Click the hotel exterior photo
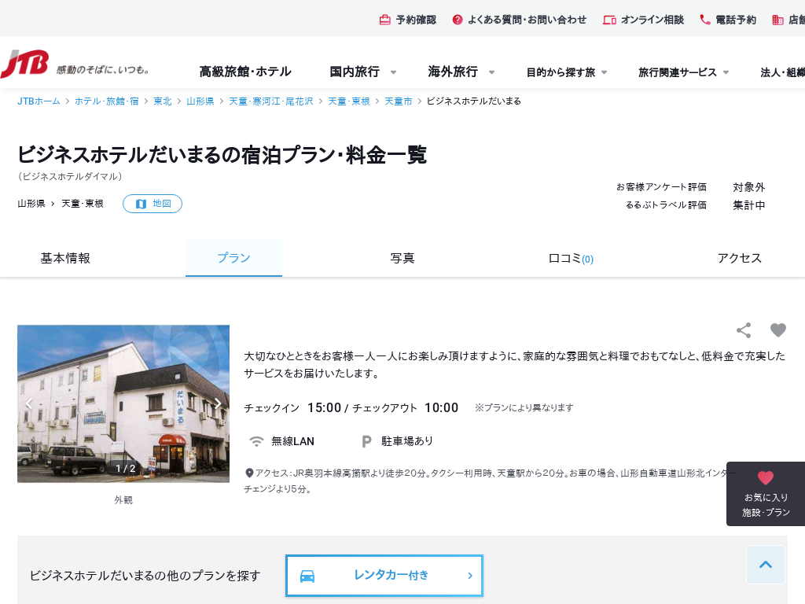 pyautogui.click(x=123, y=403)
